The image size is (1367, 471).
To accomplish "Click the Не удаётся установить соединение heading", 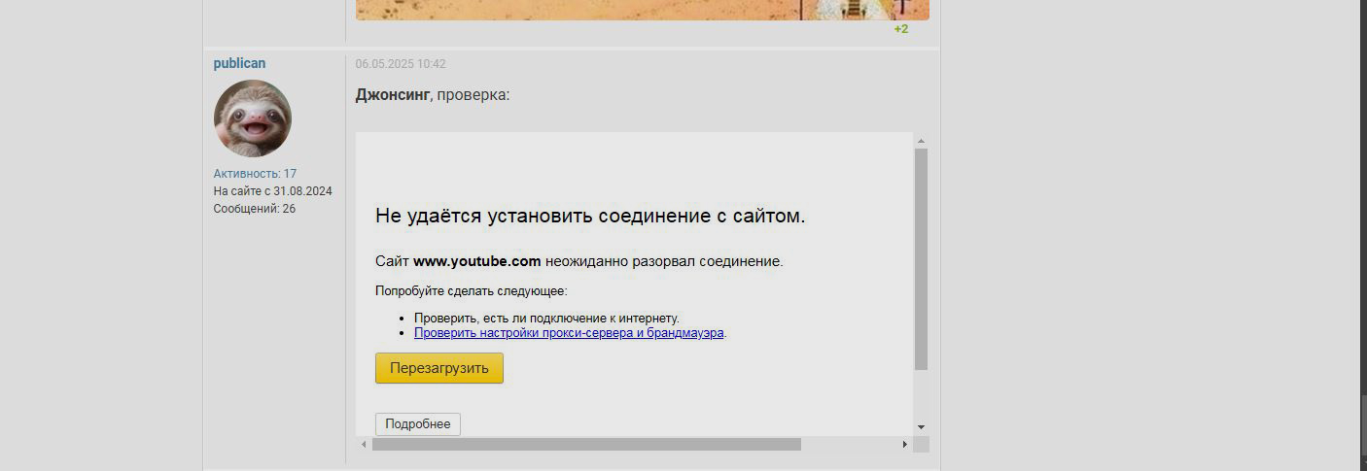I will (x=590, y=216).
